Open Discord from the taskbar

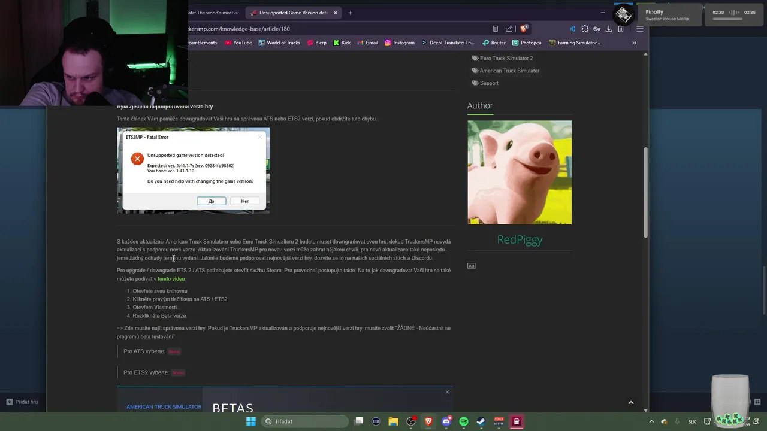tap(446, 421)
